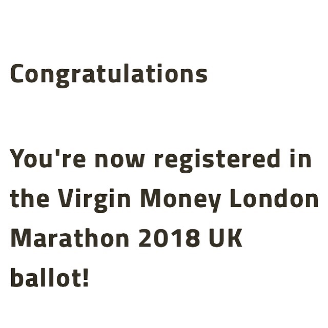Click the letter "K" in "UK"
328x328 pixels.
234,238
